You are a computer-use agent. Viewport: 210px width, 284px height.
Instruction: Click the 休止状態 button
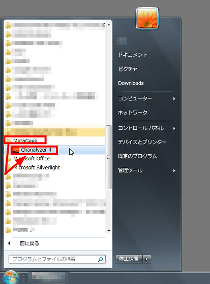click(129, 259)
